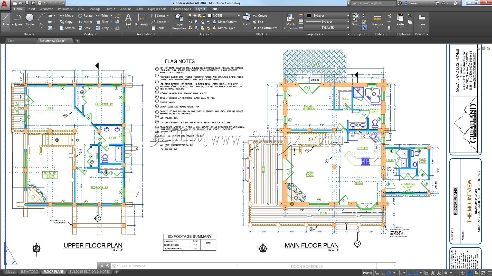Insert a Table
The width and height of the screenshot is (492, 276).
tap(158, 28)
